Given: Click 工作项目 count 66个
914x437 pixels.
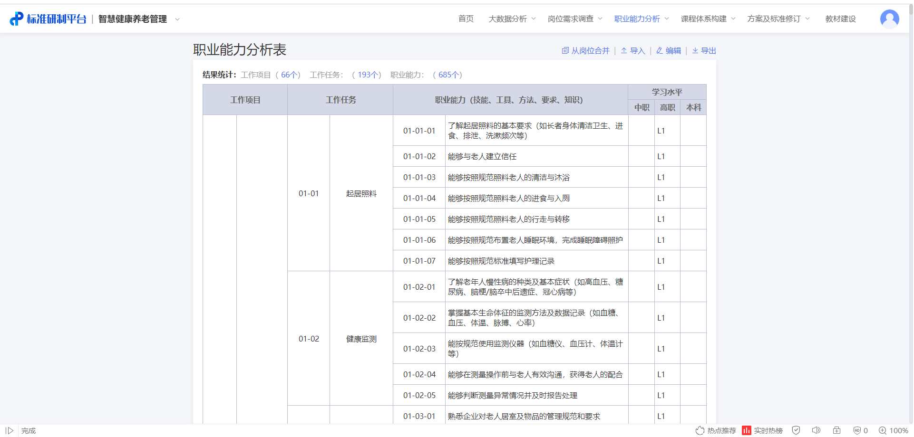Looking at the screenshot, I should pos(288,75).
